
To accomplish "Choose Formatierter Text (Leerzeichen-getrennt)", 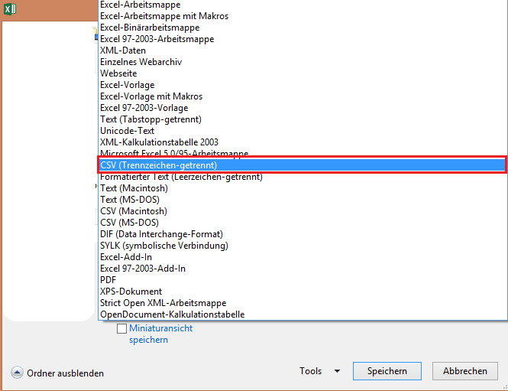I will pos(303,177).
